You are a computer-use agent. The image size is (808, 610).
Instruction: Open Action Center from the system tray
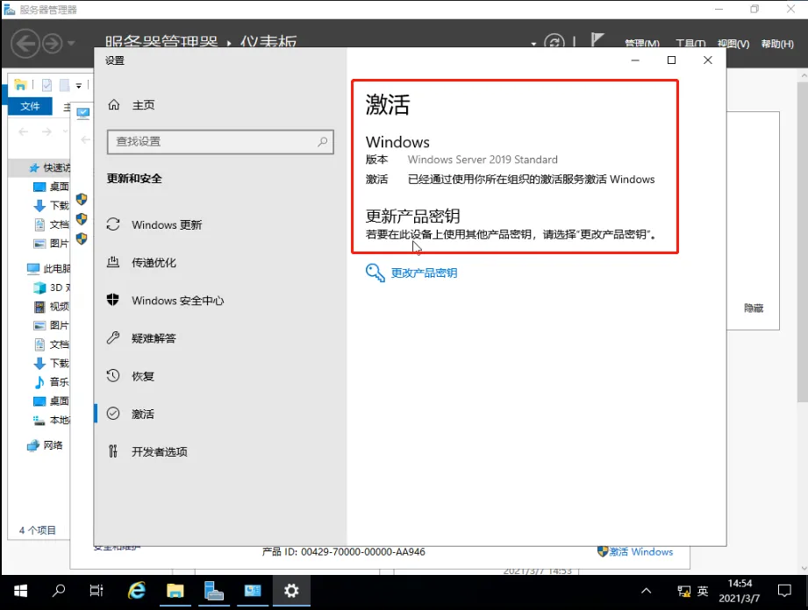coord(786,591)
